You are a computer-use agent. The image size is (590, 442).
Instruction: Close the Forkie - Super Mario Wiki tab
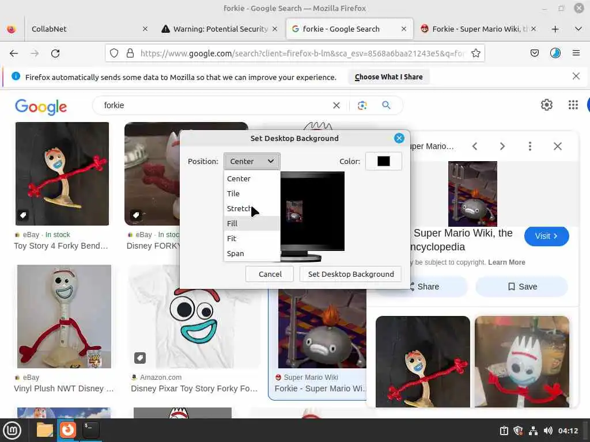(533, 29)
